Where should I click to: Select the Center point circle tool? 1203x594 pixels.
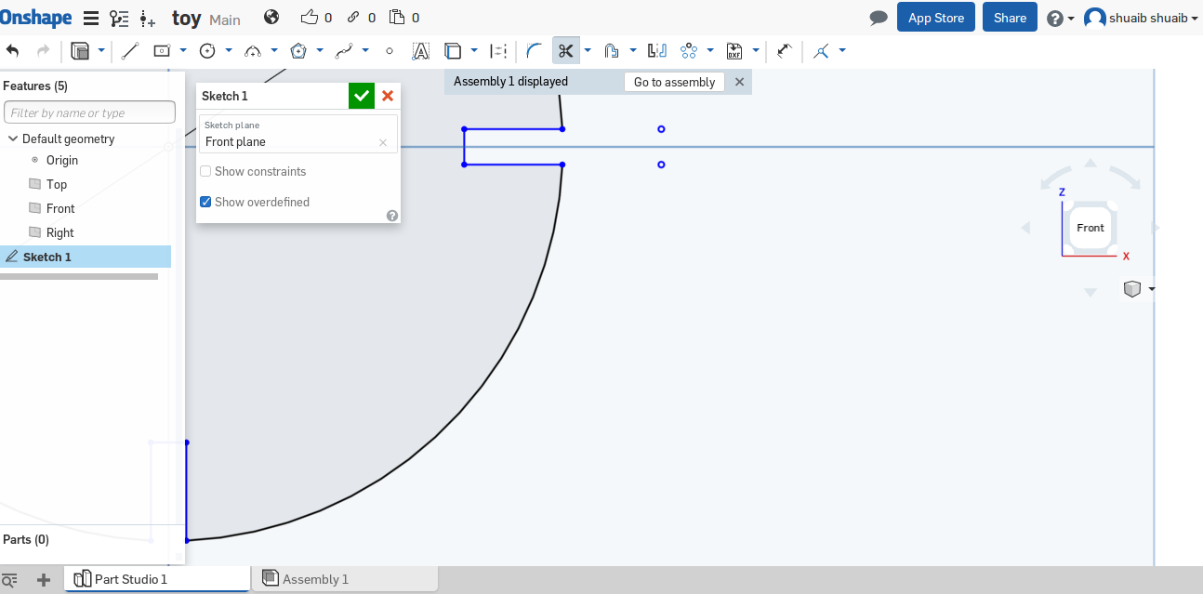pyautogui.click(x=208, y=50)
